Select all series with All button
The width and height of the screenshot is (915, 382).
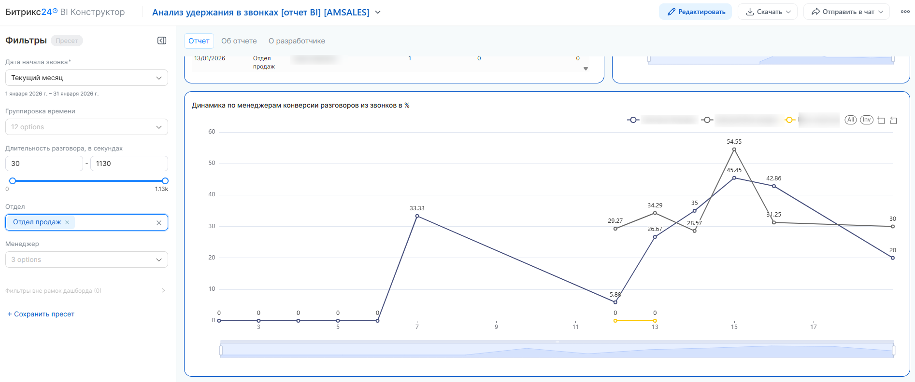850,120
